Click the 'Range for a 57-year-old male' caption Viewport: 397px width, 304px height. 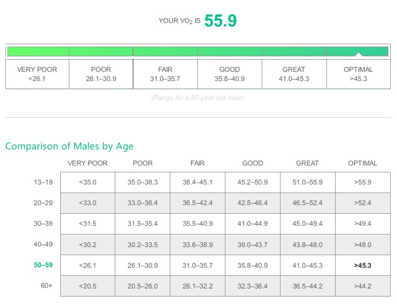[x=198, y=98]
